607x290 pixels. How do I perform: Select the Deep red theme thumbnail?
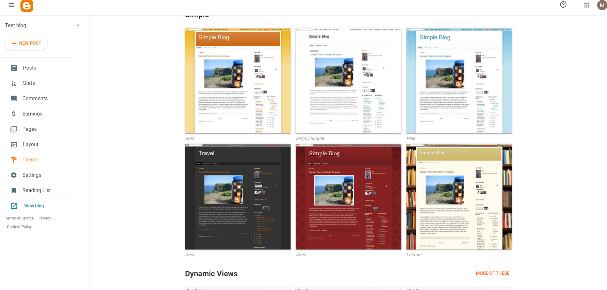coord(348,197)
